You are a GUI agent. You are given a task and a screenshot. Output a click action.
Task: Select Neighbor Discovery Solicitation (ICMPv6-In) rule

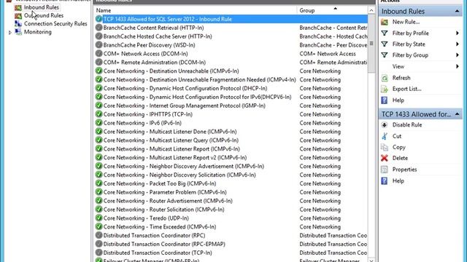(180, 175)
